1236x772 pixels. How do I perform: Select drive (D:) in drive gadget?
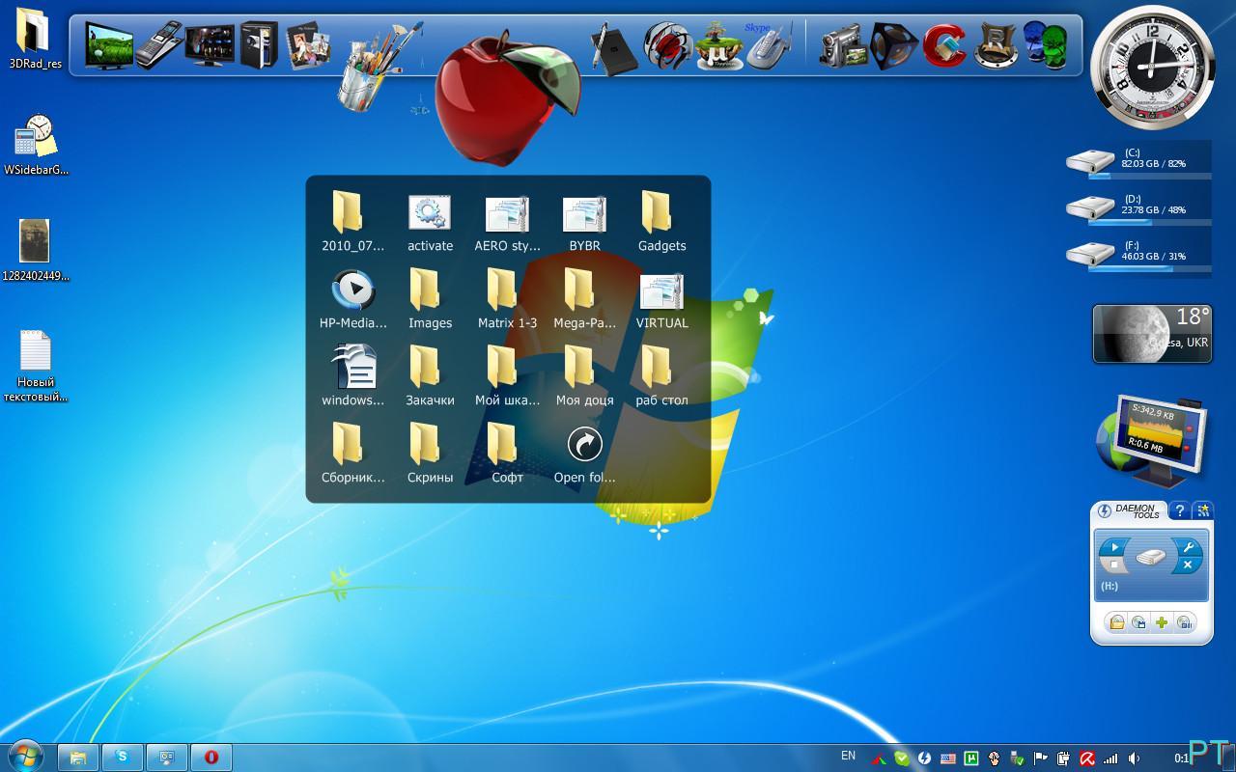[1139, 208]
